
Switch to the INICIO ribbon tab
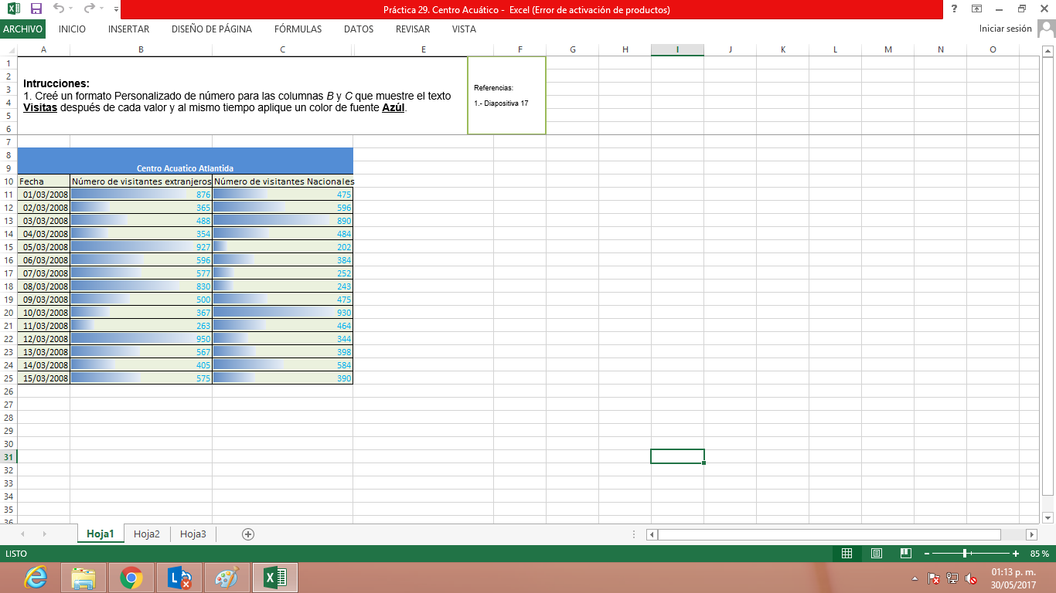(x=72, y=29)
